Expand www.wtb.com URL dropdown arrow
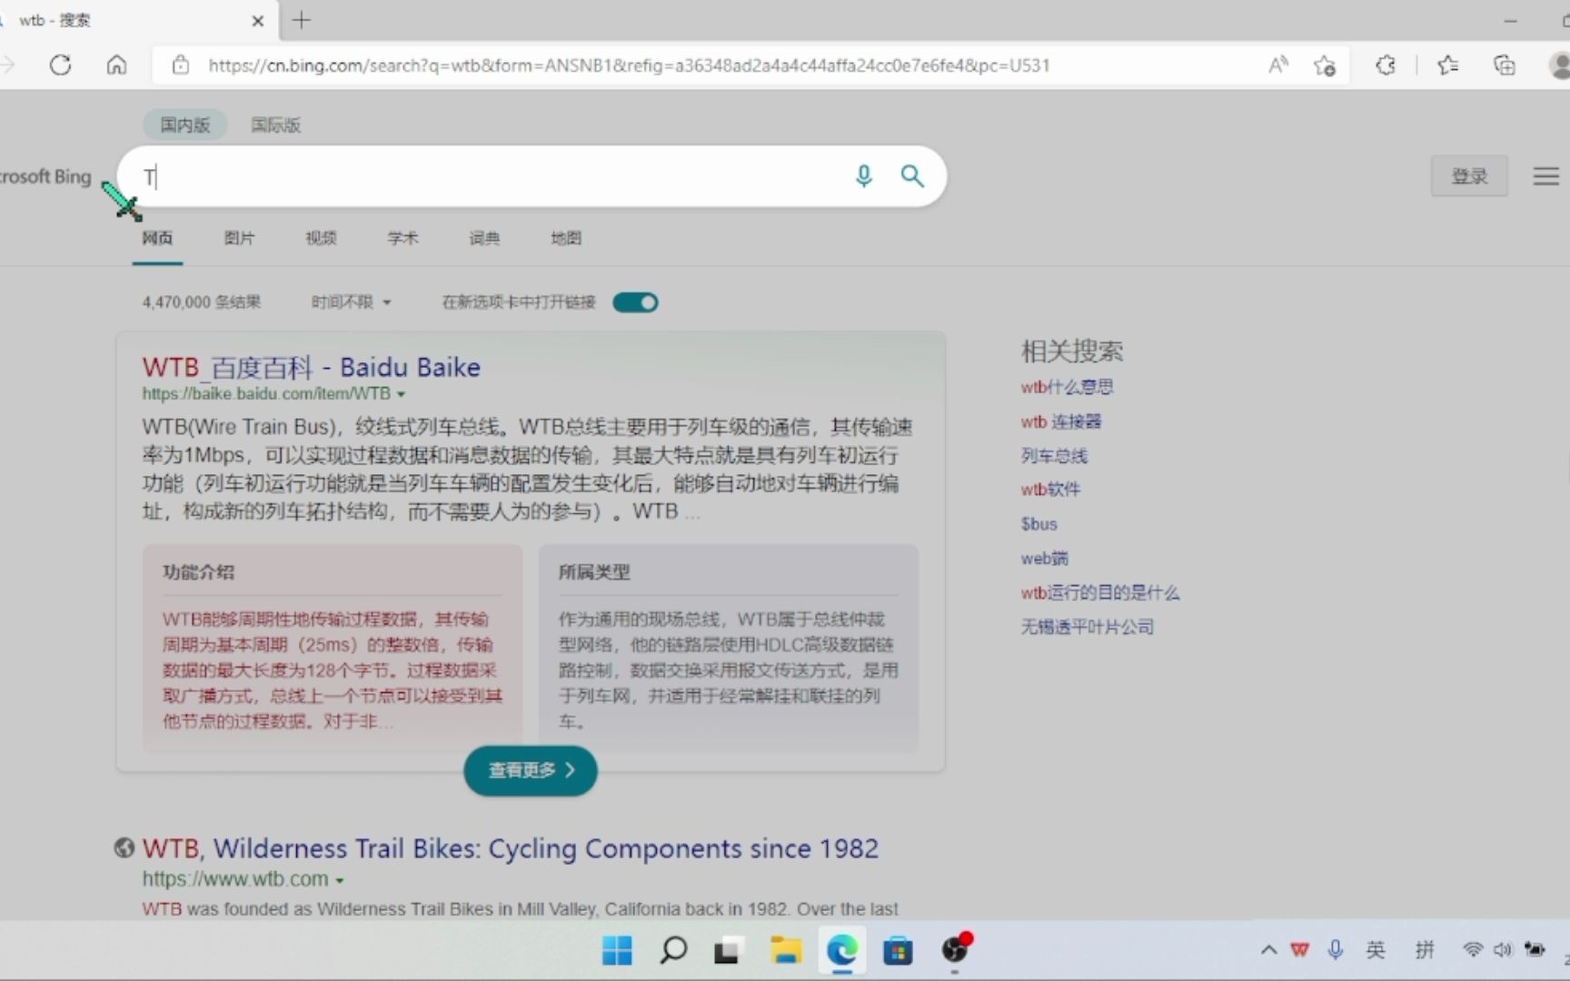 coord(340,880)
